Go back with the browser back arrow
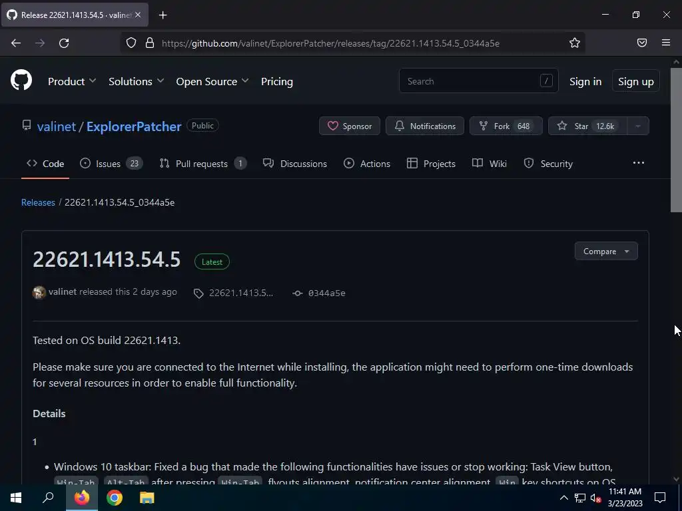The image size is (682, 511). tap(16, 43)
